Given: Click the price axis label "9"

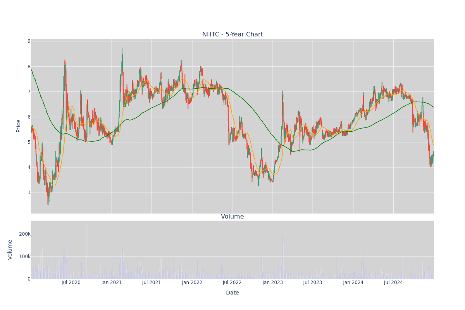Looking at the screenshot, I should 29,41.
